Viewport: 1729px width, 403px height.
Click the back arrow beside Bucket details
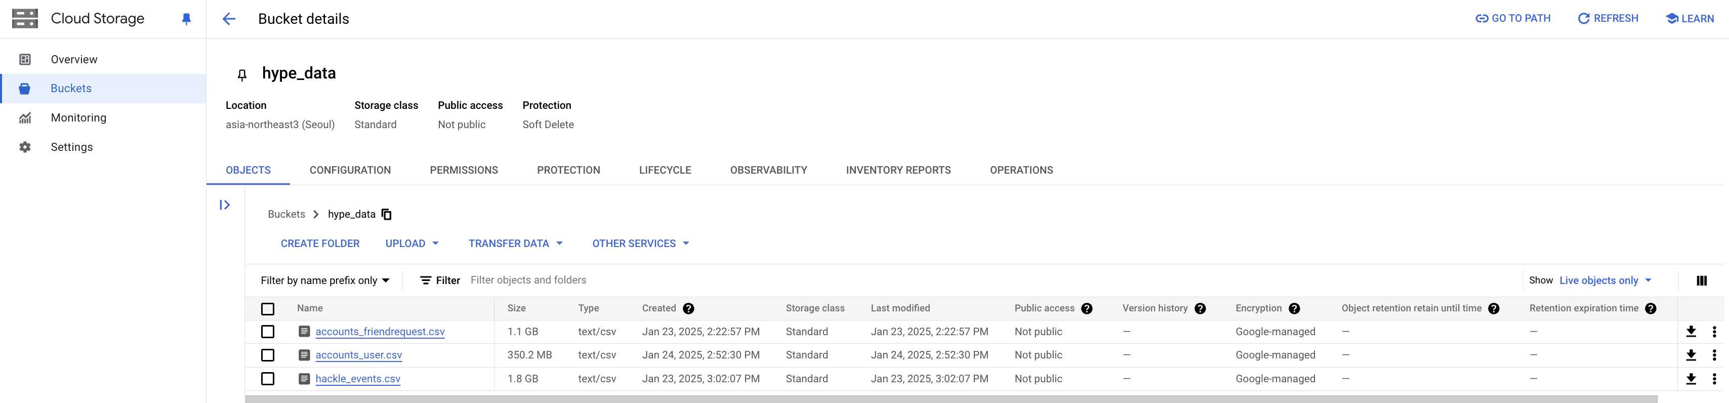pos(229,19)
